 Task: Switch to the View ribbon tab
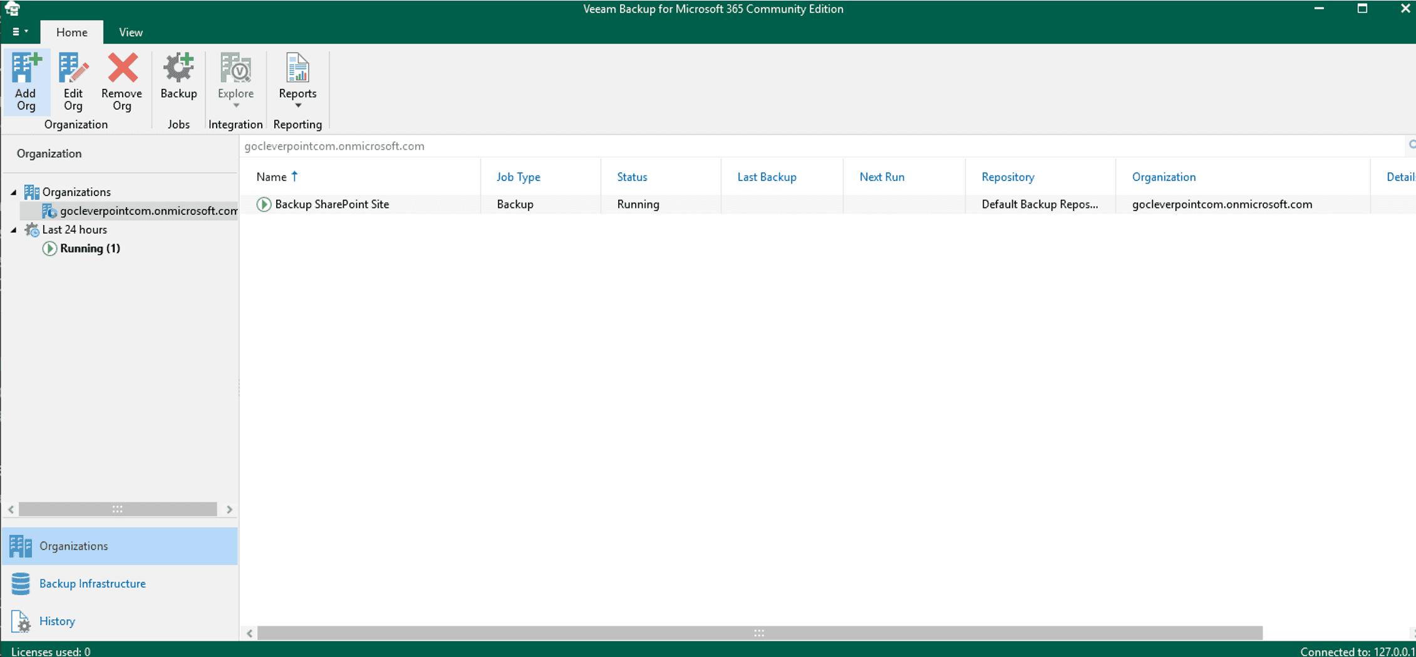pos(131,32)
